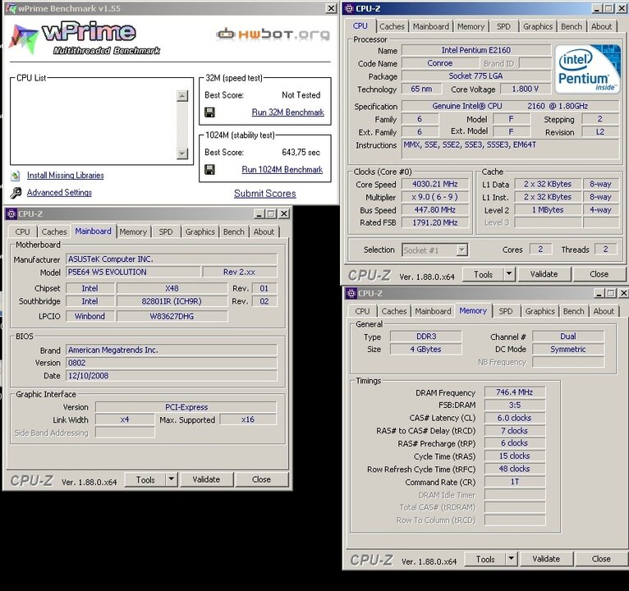
Task: Open About tab in CPU window
Action: pyautogui.click(x=601, y=27)
